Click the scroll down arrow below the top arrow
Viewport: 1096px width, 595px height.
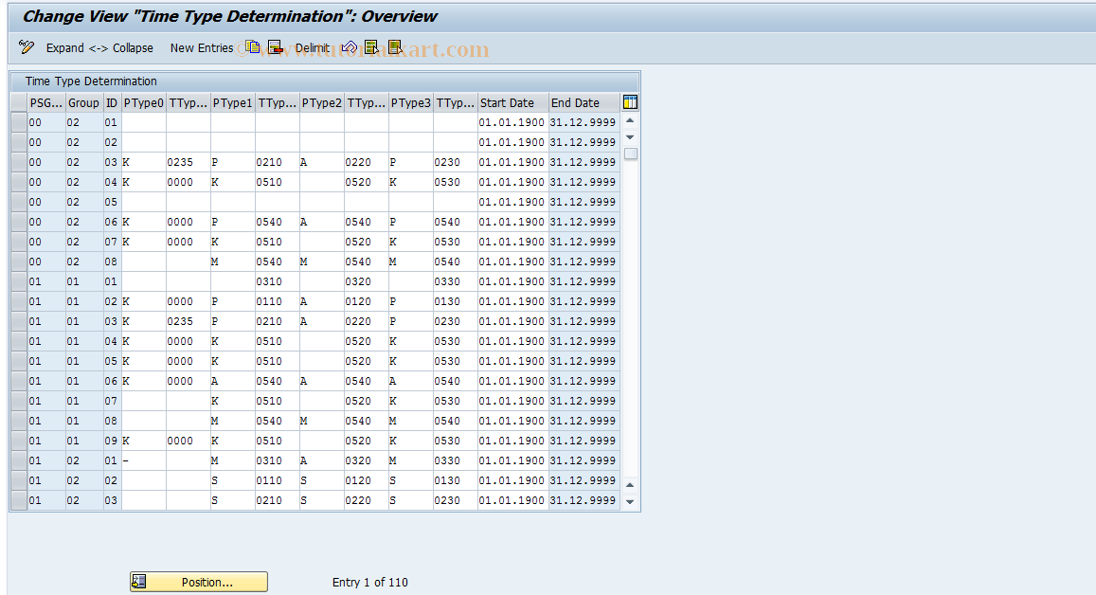click(630, 137)
